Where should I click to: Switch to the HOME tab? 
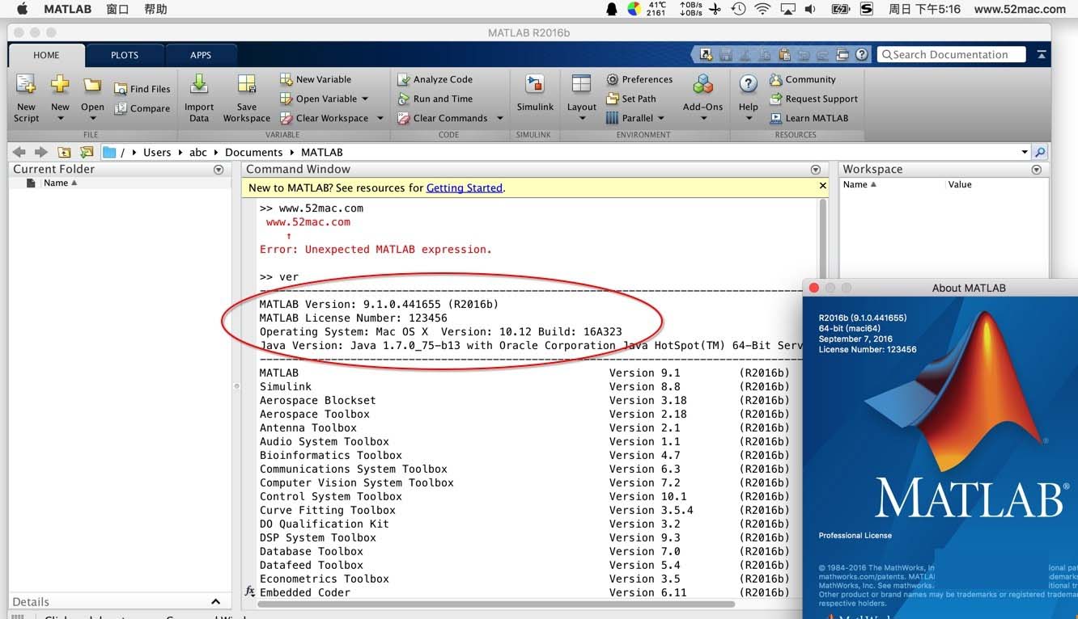(x=46, y=55)
